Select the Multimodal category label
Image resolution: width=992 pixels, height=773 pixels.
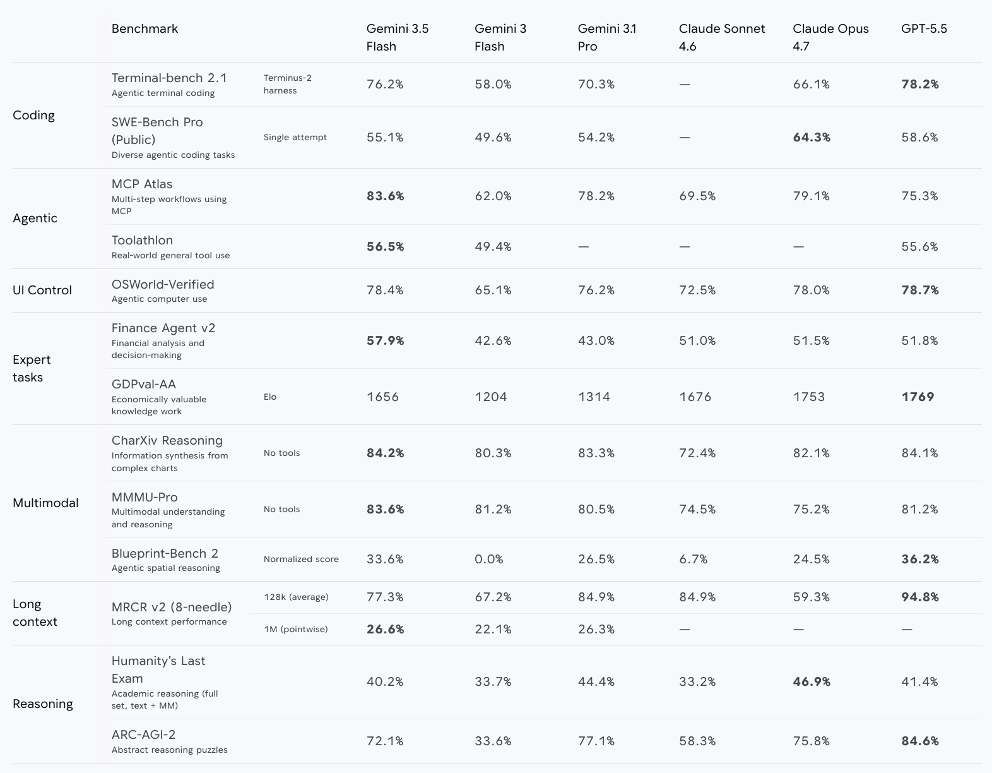(45, 503)
